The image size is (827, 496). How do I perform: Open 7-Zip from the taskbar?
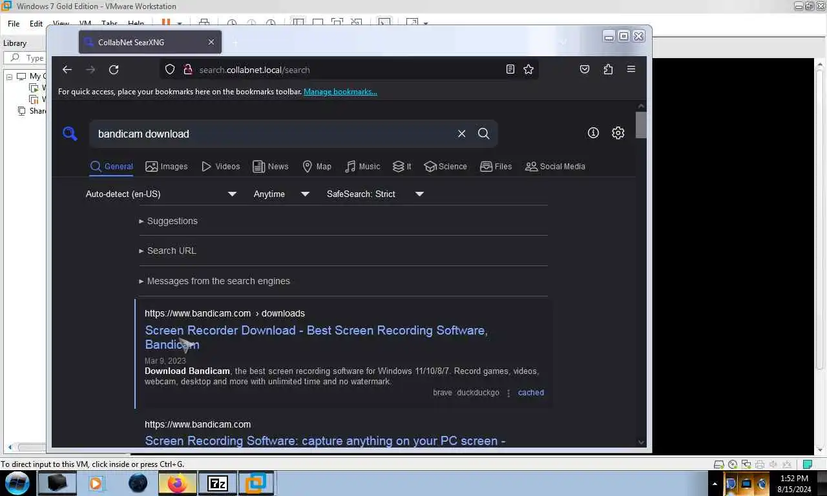tap(218, 483)
